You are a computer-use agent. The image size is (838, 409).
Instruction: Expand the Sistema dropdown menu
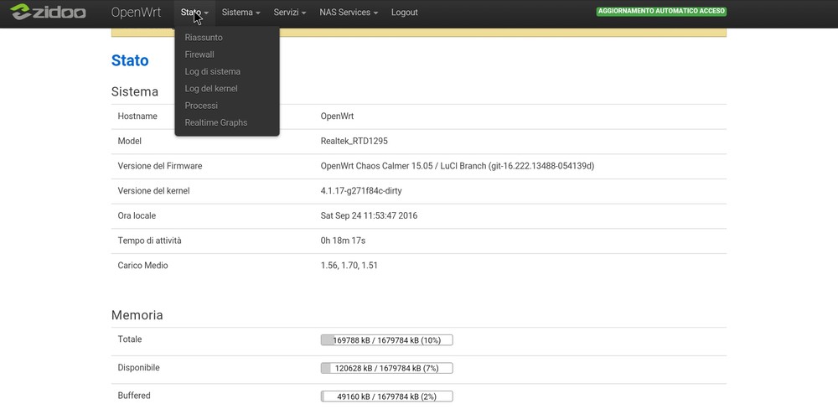pos(241,13)
